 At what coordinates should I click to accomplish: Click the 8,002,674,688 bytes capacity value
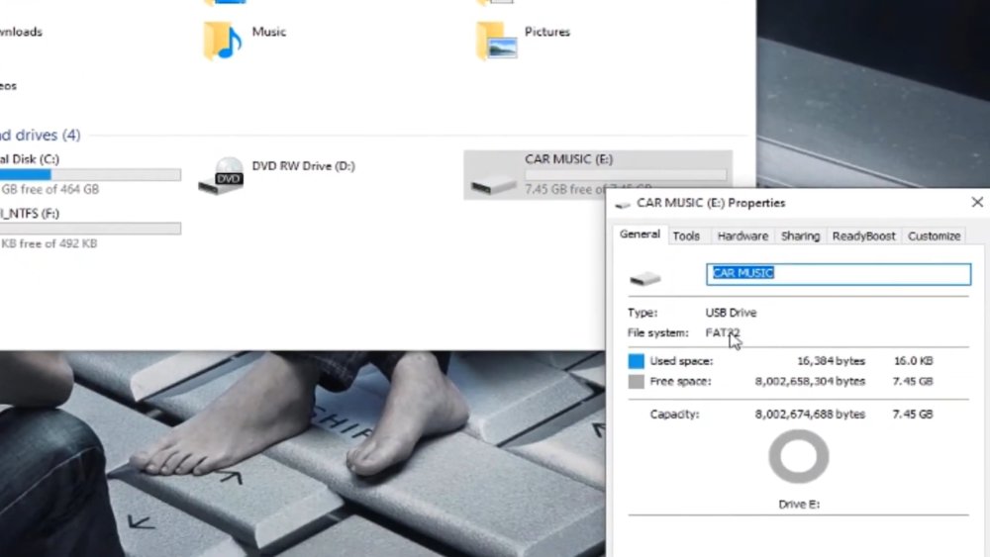pos(810,415)
